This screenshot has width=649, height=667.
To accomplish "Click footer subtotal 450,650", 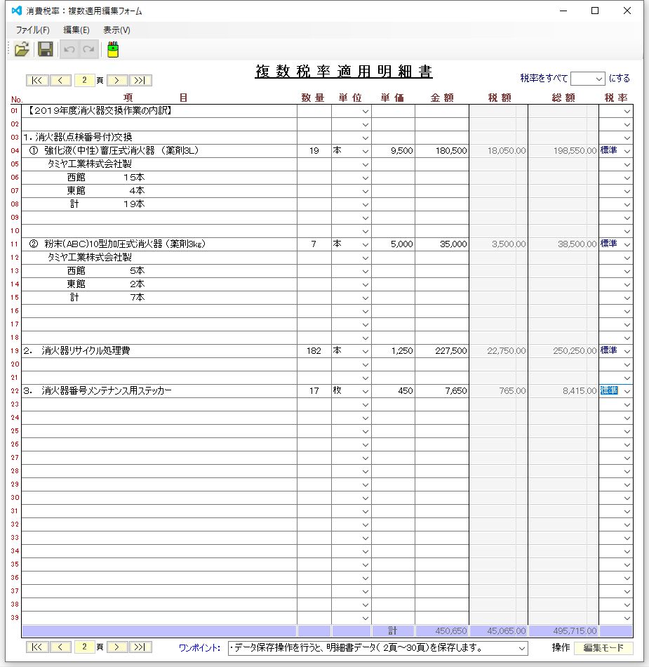I will click(442, 631).
